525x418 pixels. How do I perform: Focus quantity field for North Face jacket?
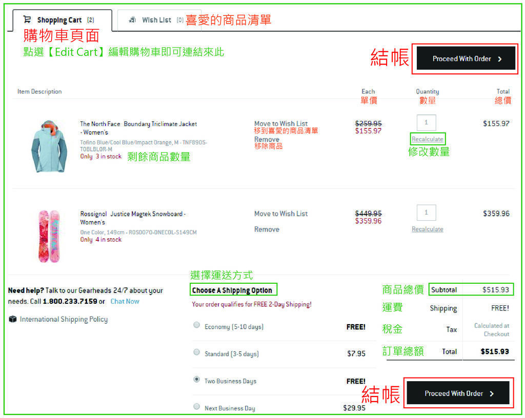[426, 122]
